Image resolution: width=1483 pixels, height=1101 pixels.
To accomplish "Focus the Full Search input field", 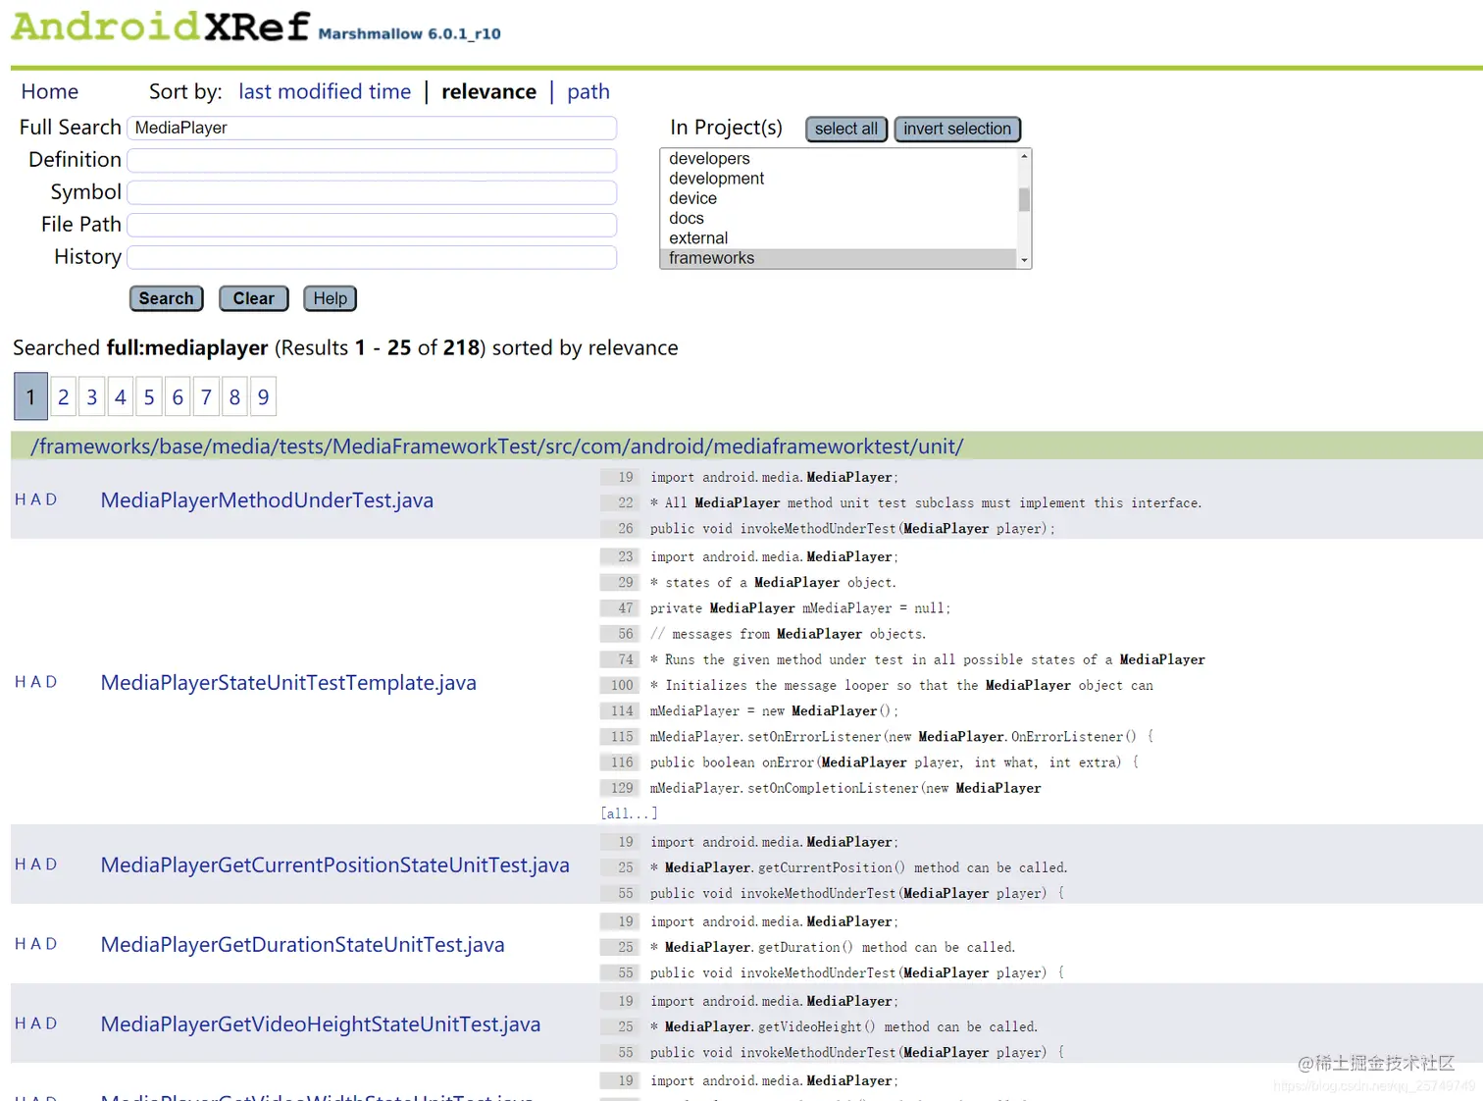I will coord(372,128).
